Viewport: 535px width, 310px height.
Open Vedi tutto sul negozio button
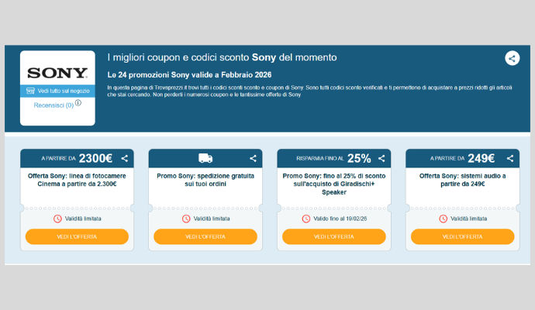coord(57,91)
